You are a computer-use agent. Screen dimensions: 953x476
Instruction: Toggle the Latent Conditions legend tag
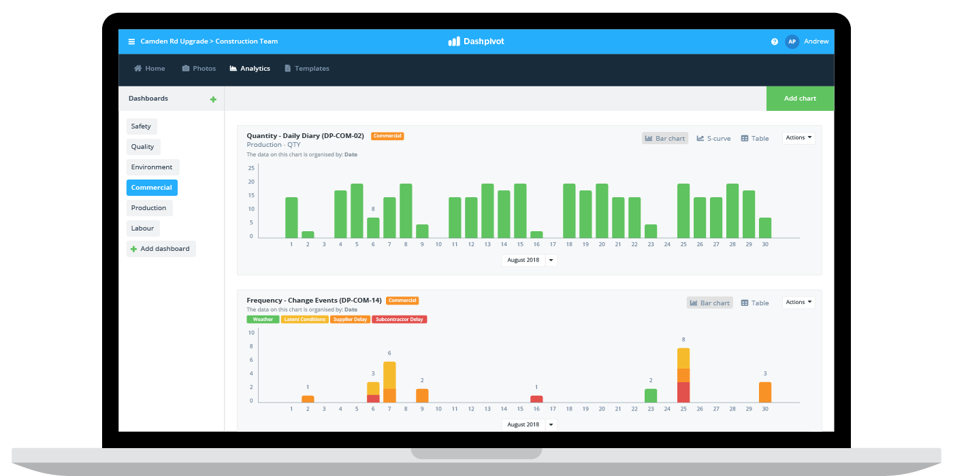coord(304,319)
